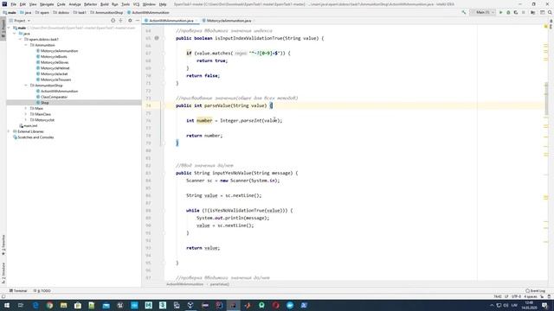The width and height of the screenshot is (554, 311).
Task: Open the Windows notification center icon
Action: [544, 305]
